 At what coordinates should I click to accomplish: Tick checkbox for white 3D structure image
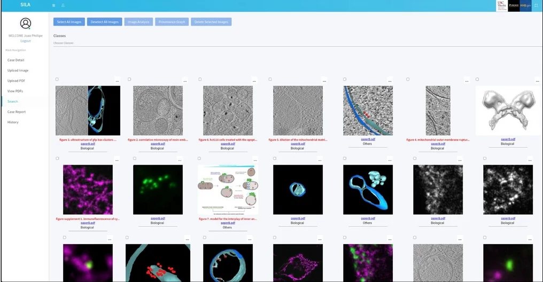[477, 79]
